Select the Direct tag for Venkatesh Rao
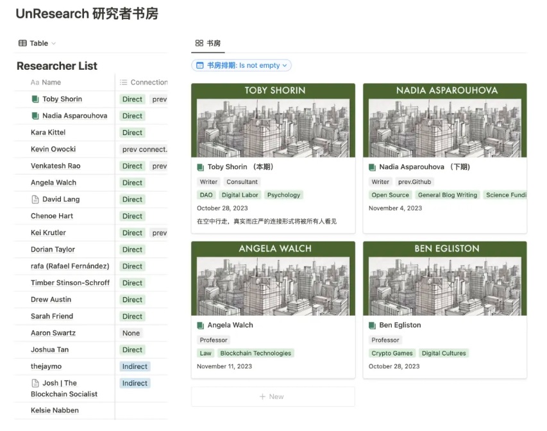The width and height of the screenshot is (547, 431). [x=132, y=166]
